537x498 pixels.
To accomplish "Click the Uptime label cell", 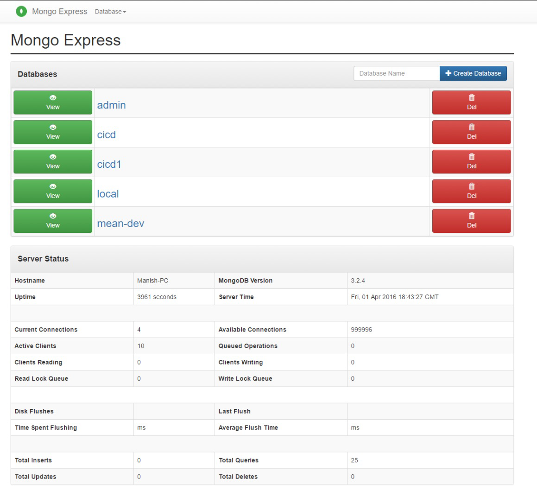I will [72, 297].
